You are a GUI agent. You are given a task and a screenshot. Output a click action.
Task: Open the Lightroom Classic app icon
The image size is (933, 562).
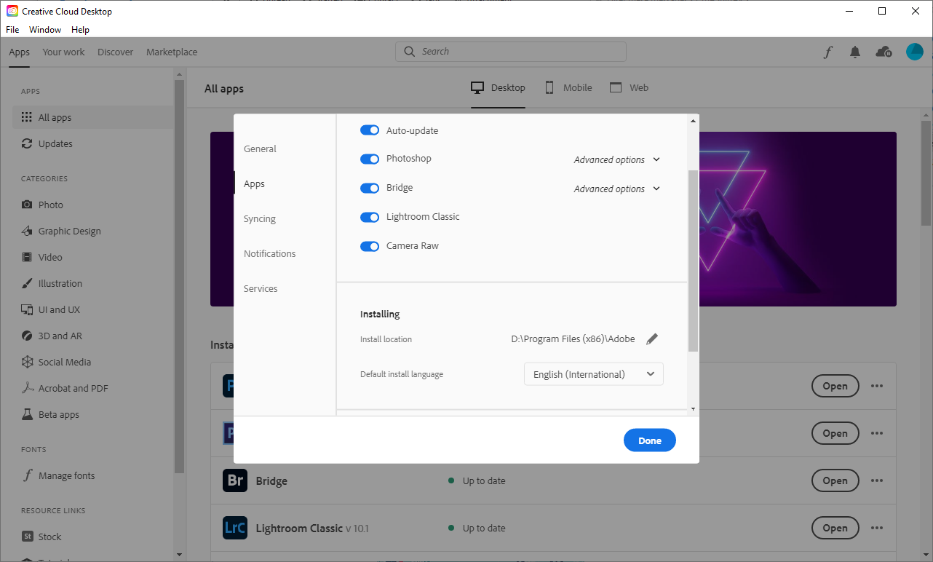[235, 528]
